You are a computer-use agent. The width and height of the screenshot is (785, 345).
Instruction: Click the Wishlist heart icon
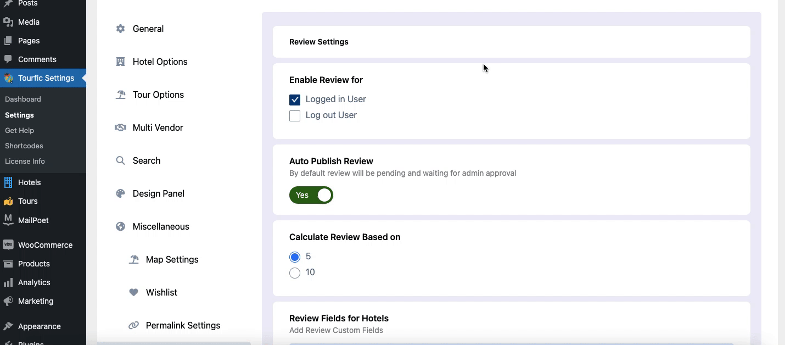click(x=133, y=292)
